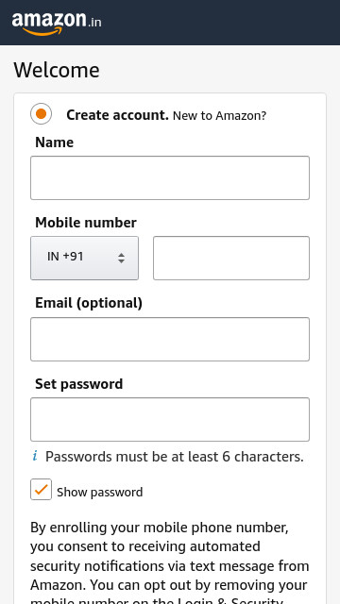Click the Email (optional) label

(x=89, y=304)
